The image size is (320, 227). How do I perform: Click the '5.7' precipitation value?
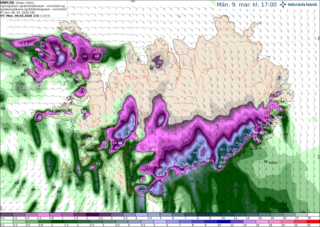tap(171, 166)
